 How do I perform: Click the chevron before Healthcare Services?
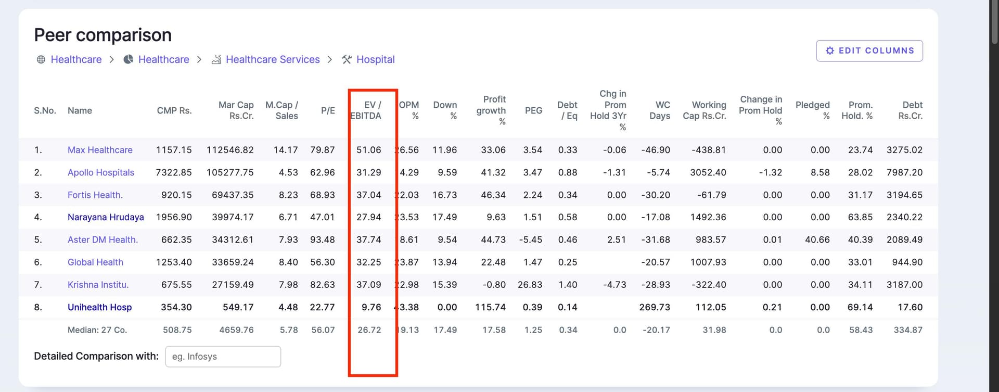199,59
